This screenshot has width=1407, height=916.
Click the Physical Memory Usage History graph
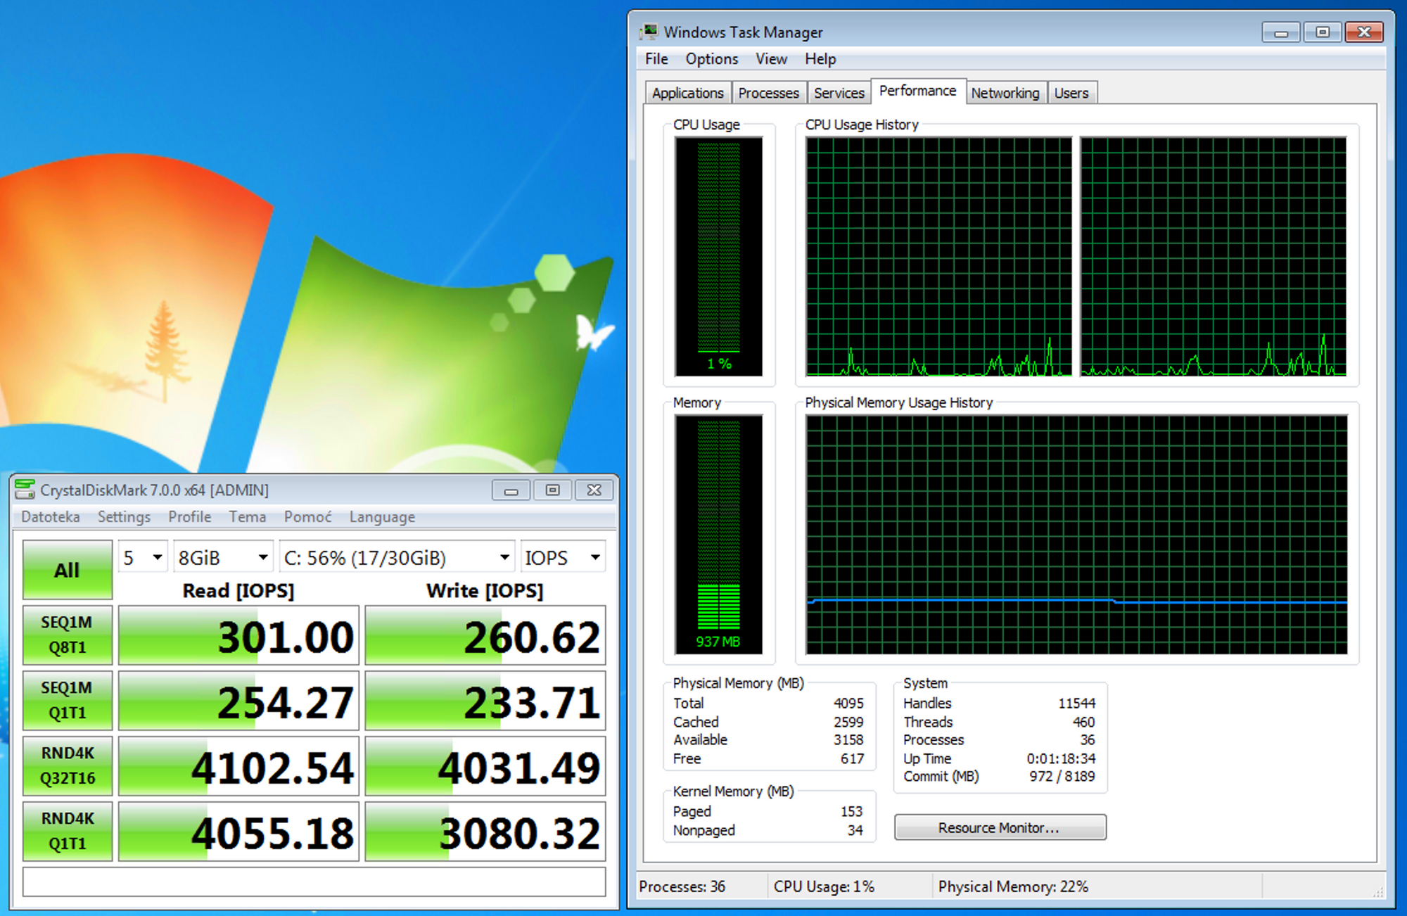click(1076, 535)
